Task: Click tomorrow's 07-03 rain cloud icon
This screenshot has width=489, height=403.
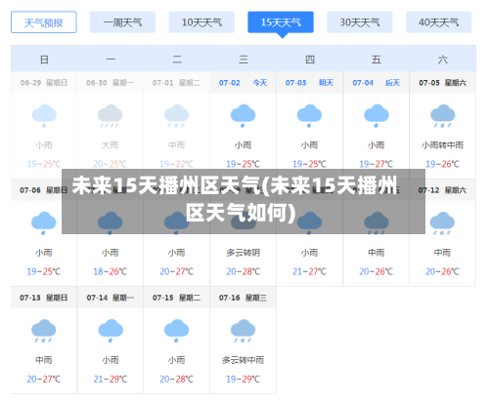Action: coord(309,116)
